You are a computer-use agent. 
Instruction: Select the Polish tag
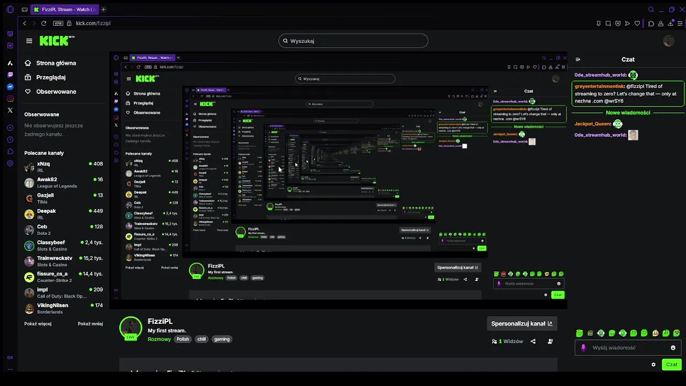[x=183, y=339]
